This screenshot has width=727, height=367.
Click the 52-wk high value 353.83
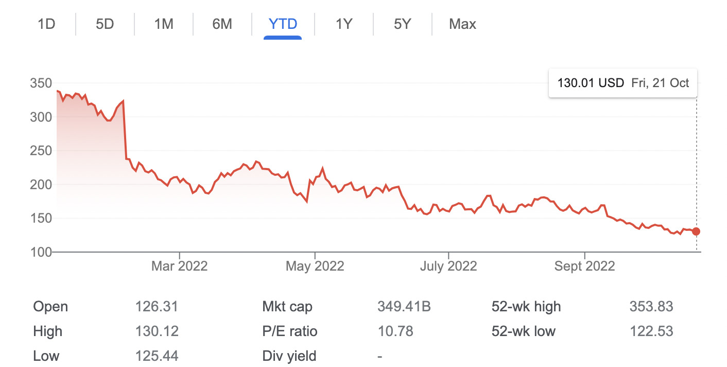651,307
